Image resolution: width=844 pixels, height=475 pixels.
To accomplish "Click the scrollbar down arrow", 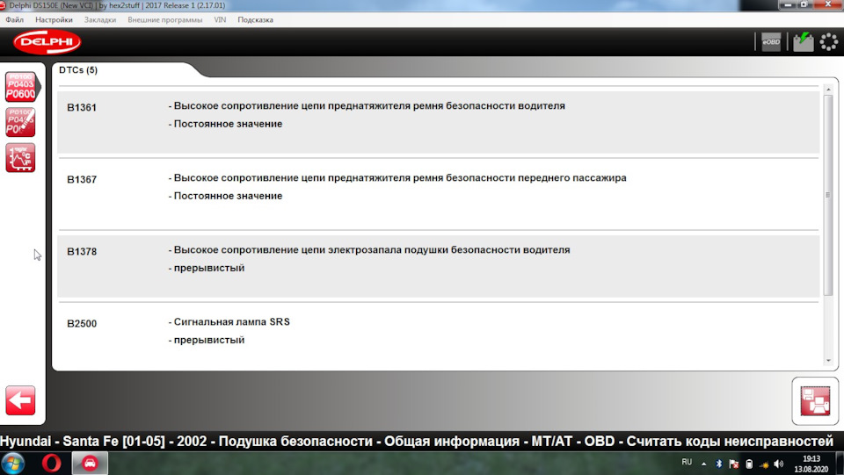I will (828, 361).
